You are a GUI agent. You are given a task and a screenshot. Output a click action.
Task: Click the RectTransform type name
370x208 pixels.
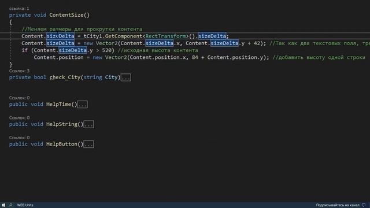point(166,36)
